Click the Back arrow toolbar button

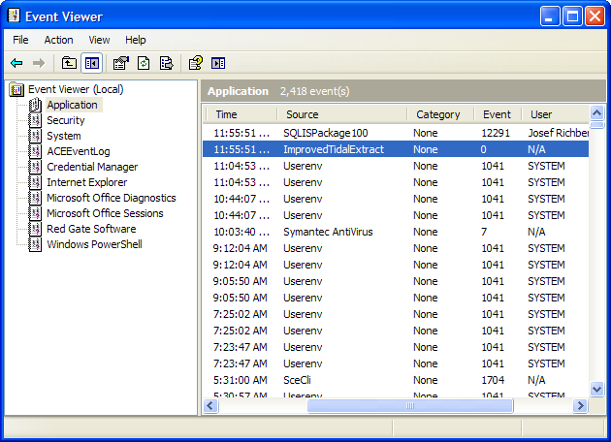pos(16,63)
